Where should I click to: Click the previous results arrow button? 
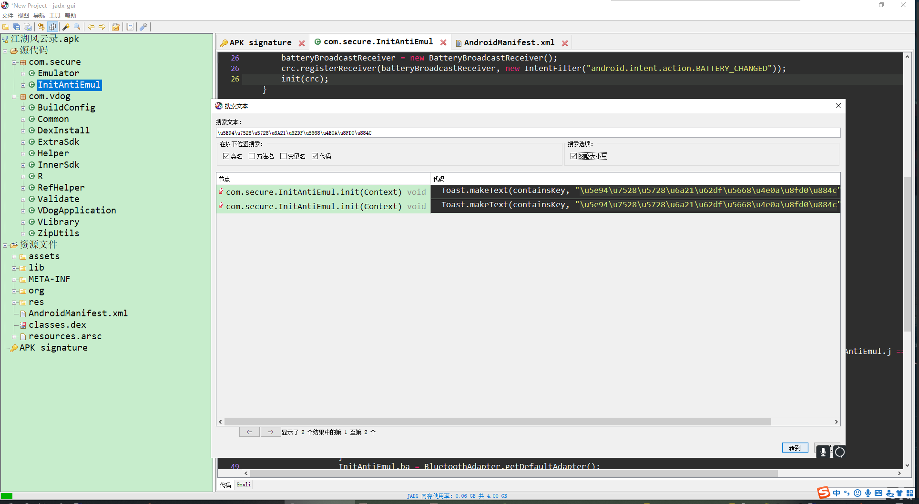tap(249, 432)
